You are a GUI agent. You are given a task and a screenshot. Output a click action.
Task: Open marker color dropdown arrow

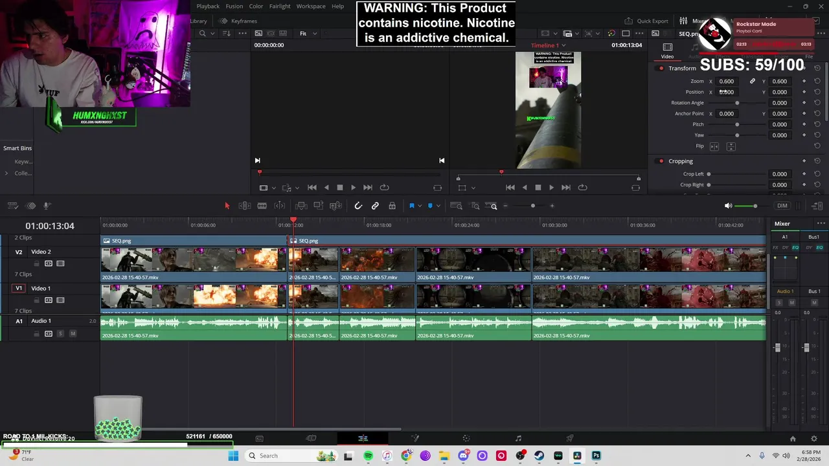pyautogui.click(x=438, y=206)
